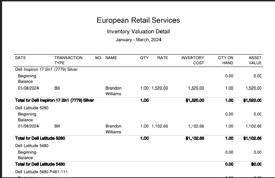
Task: Click the DATE column header
Action: pos(21,58)
